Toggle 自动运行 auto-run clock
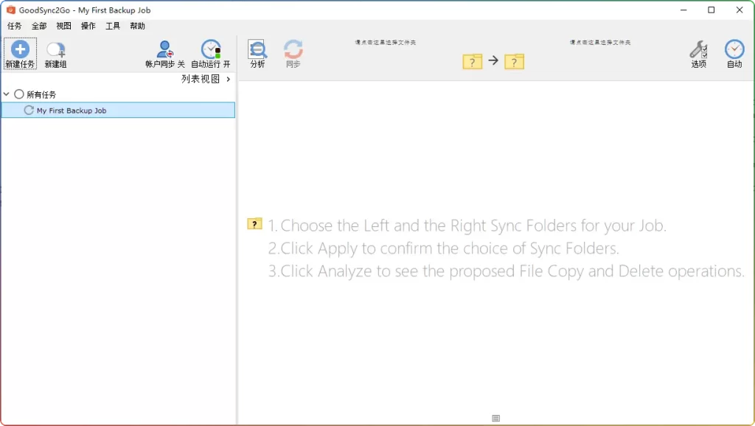Viewport: 755px width, 426px height. click(x=210, y=54)
